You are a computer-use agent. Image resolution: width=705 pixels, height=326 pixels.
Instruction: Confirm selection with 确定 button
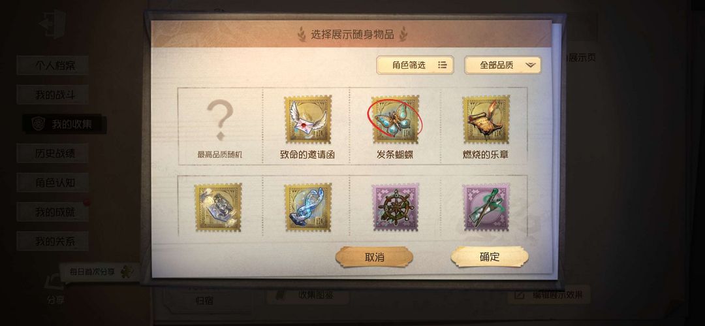[x=490, y=257]
